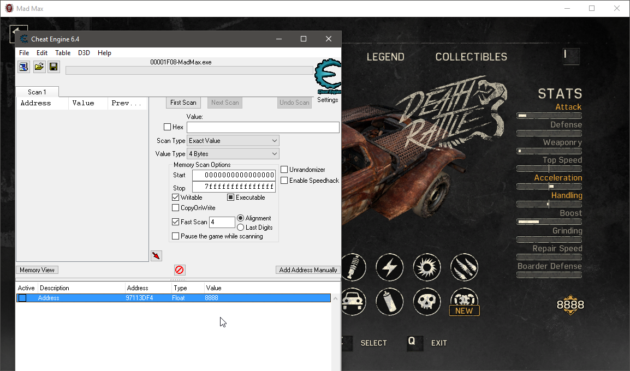Open Memory View
Screen dimensions: 630x371
pos(37,270)
